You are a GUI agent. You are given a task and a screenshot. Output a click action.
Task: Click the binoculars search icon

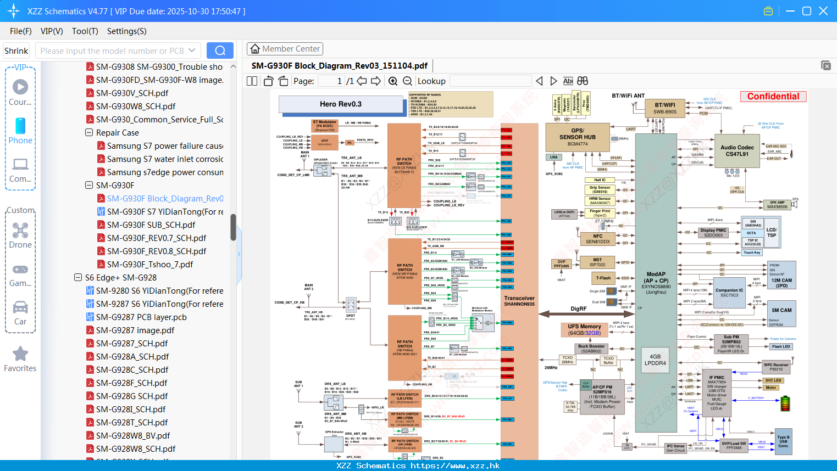[583, 81]
